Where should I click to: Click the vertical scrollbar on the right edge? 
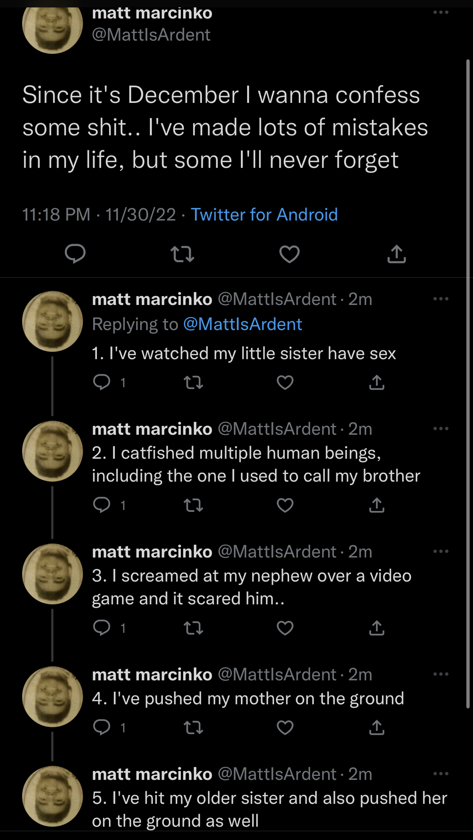click(468, 378)
